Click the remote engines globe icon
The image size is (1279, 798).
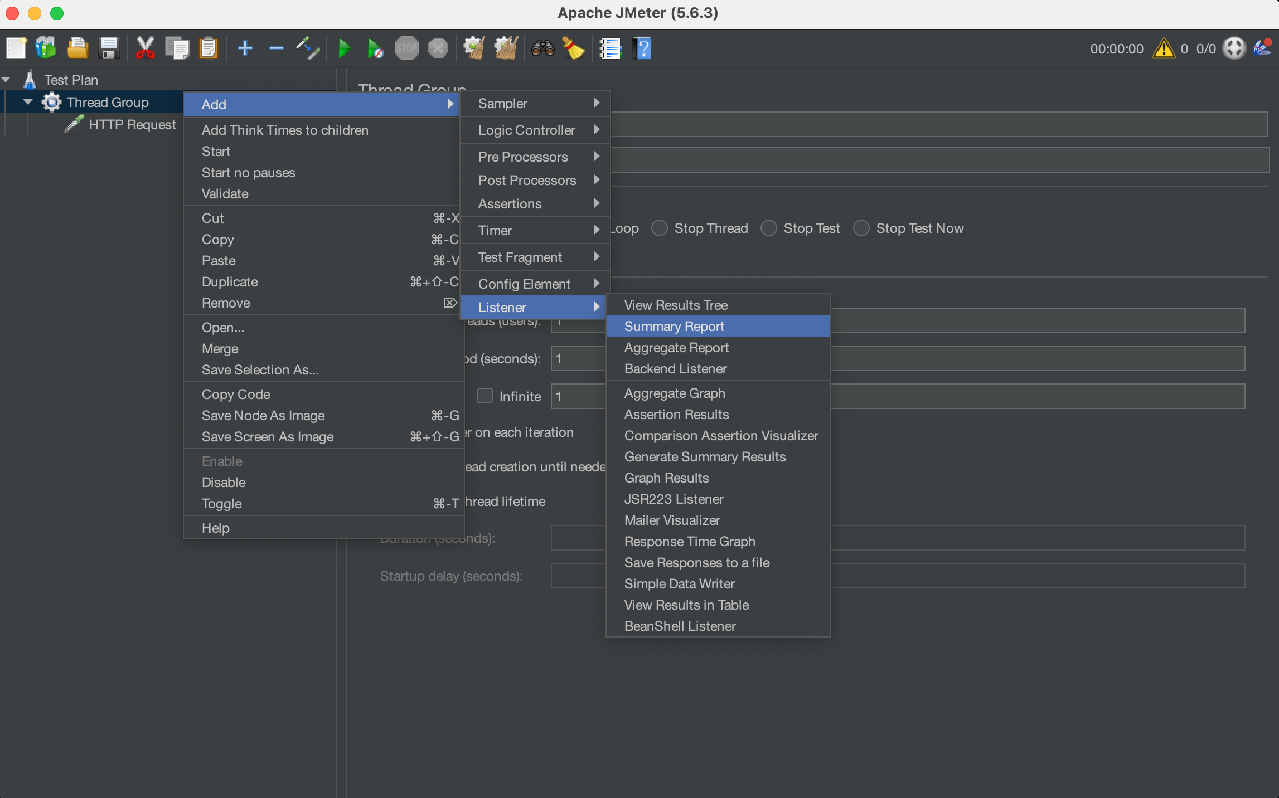1234,48
